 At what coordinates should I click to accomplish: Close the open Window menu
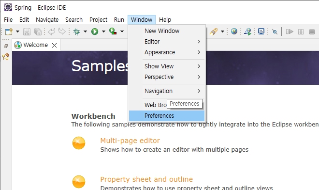click(142, 20)
